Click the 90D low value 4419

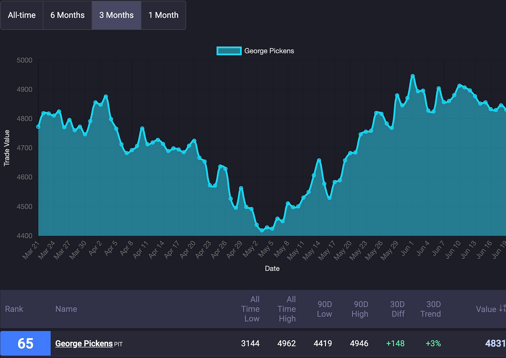click(x=323, y=343)
